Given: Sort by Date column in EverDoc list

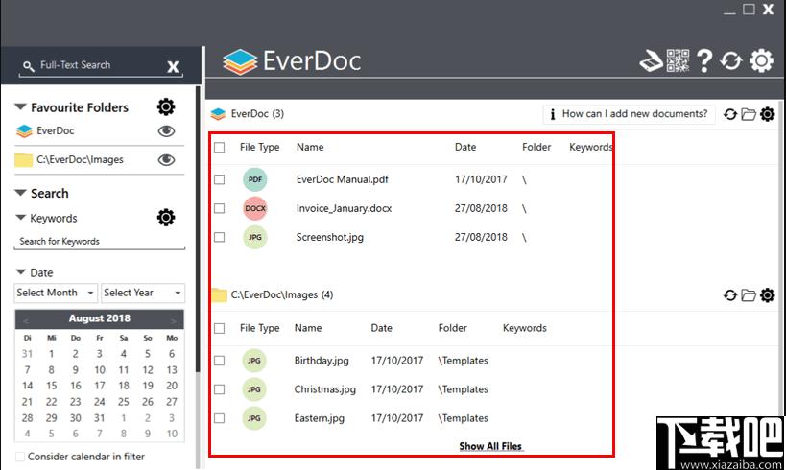Looking at the screenshot, I should (465, 148).
